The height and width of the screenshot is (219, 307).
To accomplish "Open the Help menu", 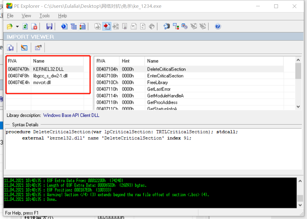I will [x=62, y=16].
